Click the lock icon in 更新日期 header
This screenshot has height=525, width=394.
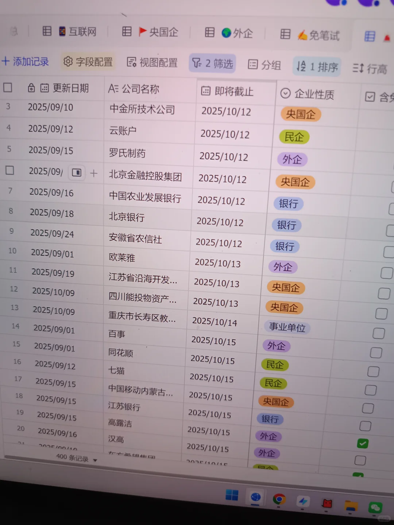[x=31, y=87]
